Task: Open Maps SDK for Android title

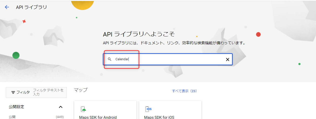Action: click(98, 117)
